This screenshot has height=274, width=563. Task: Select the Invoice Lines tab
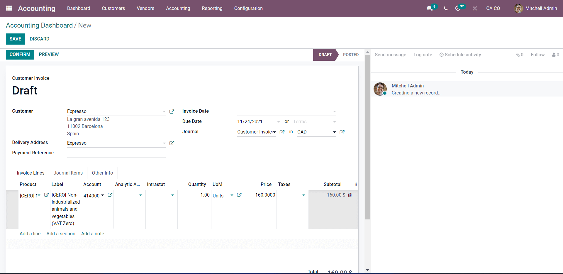[x=30, y=173]
